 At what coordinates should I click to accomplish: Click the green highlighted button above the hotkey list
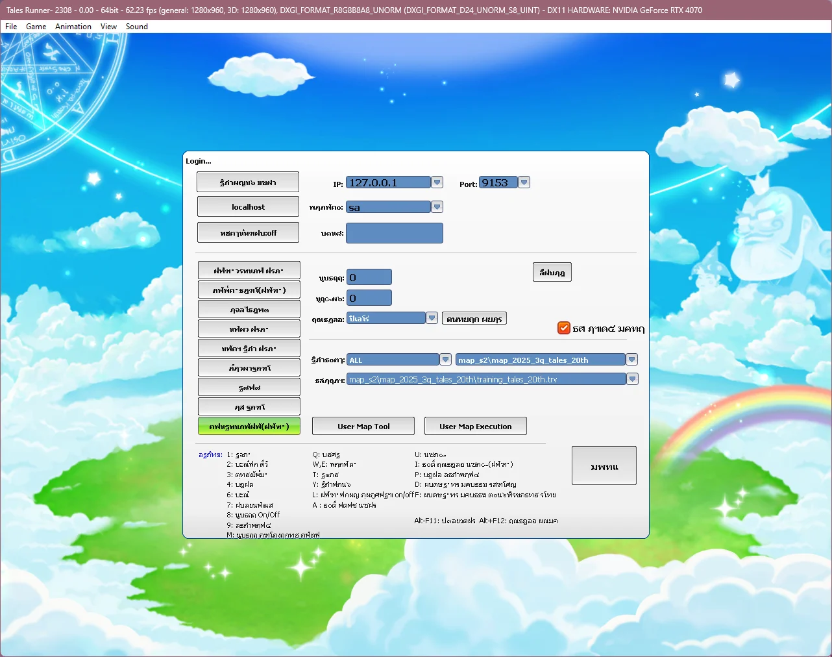[249, 426]
